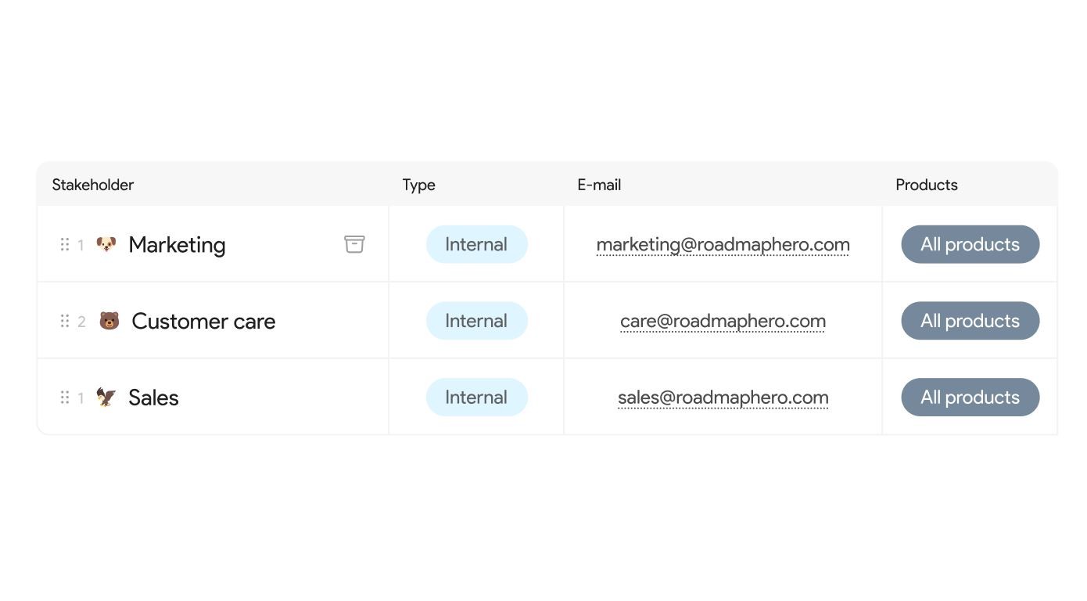
Task: Change the Internal type for Sales
Action: tap(477, 398)
